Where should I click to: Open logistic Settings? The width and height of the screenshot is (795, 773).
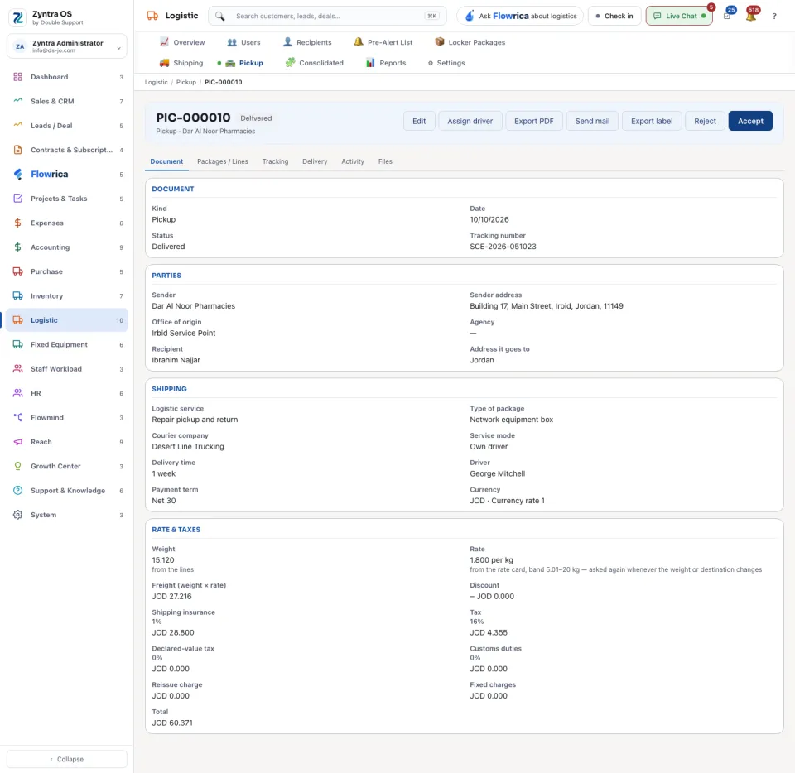[x=446, y=63]
